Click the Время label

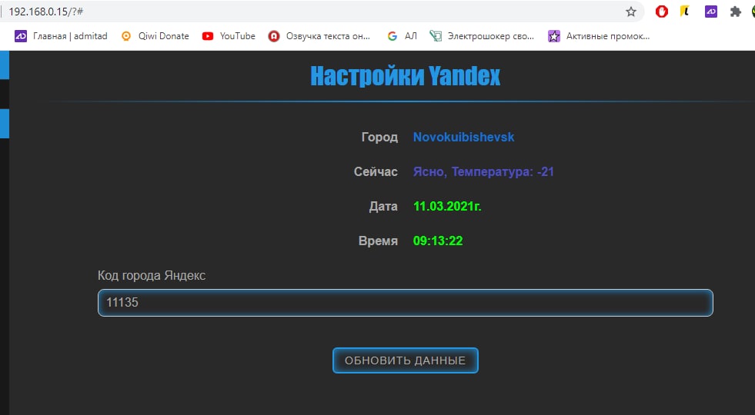click(x=378, y=241)
